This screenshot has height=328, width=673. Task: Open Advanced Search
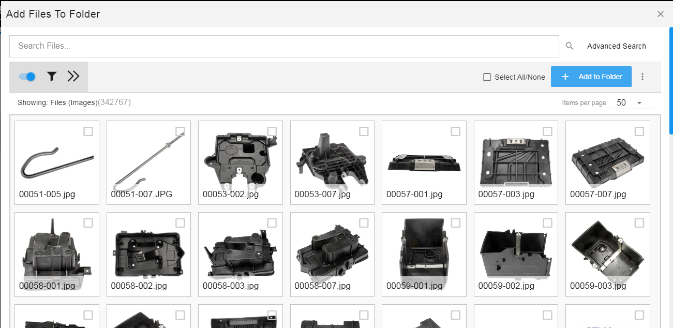617,46
